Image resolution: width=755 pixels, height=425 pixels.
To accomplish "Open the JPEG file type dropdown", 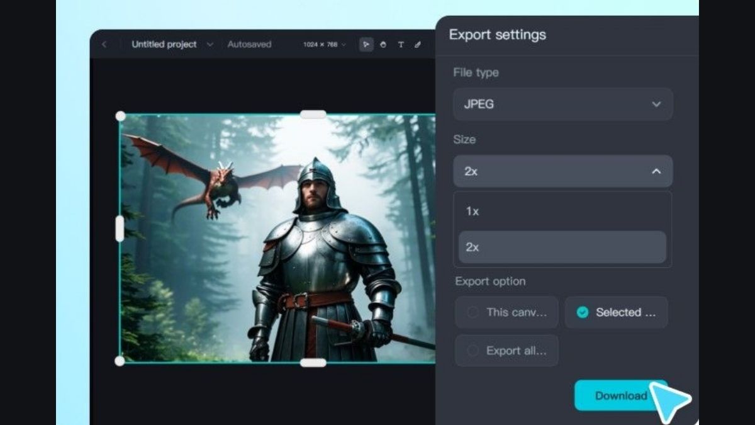I will (562, 105).
